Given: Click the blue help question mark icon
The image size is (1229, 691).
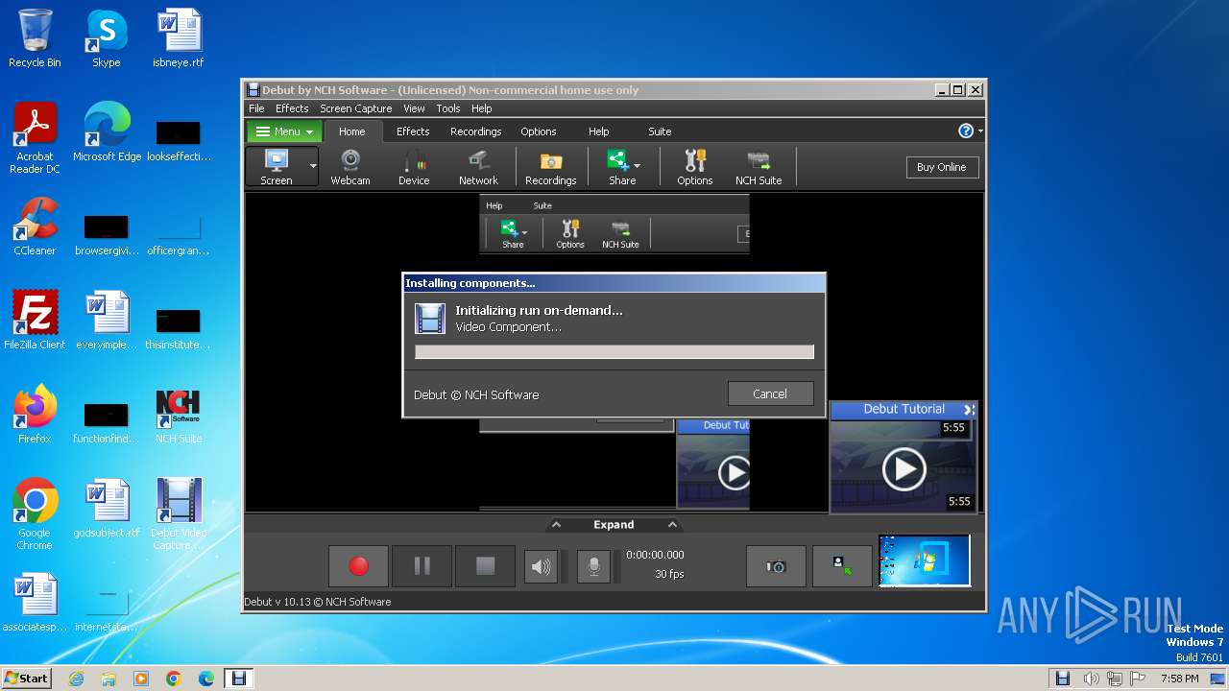Looking at the screenshot, I should (966, 131).
